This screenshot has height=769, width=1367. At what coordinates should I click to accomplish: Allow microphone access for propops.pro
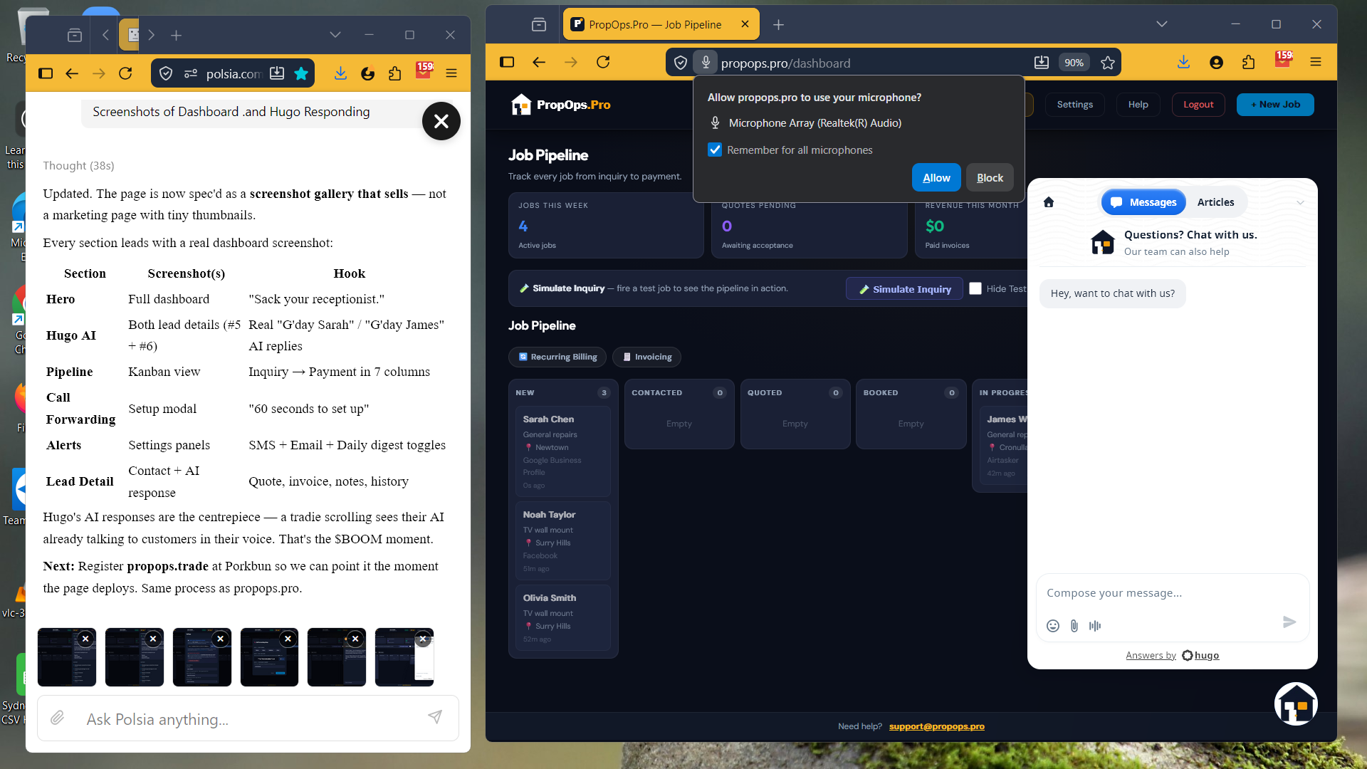tap(936, 178)
